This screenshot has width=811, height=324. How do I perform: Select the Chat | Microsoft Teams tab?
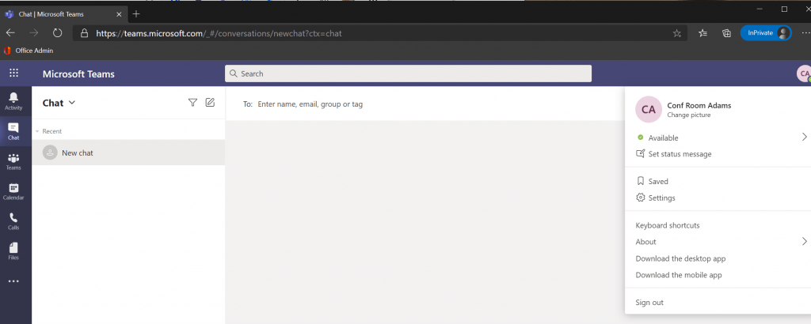click(63, 14)
